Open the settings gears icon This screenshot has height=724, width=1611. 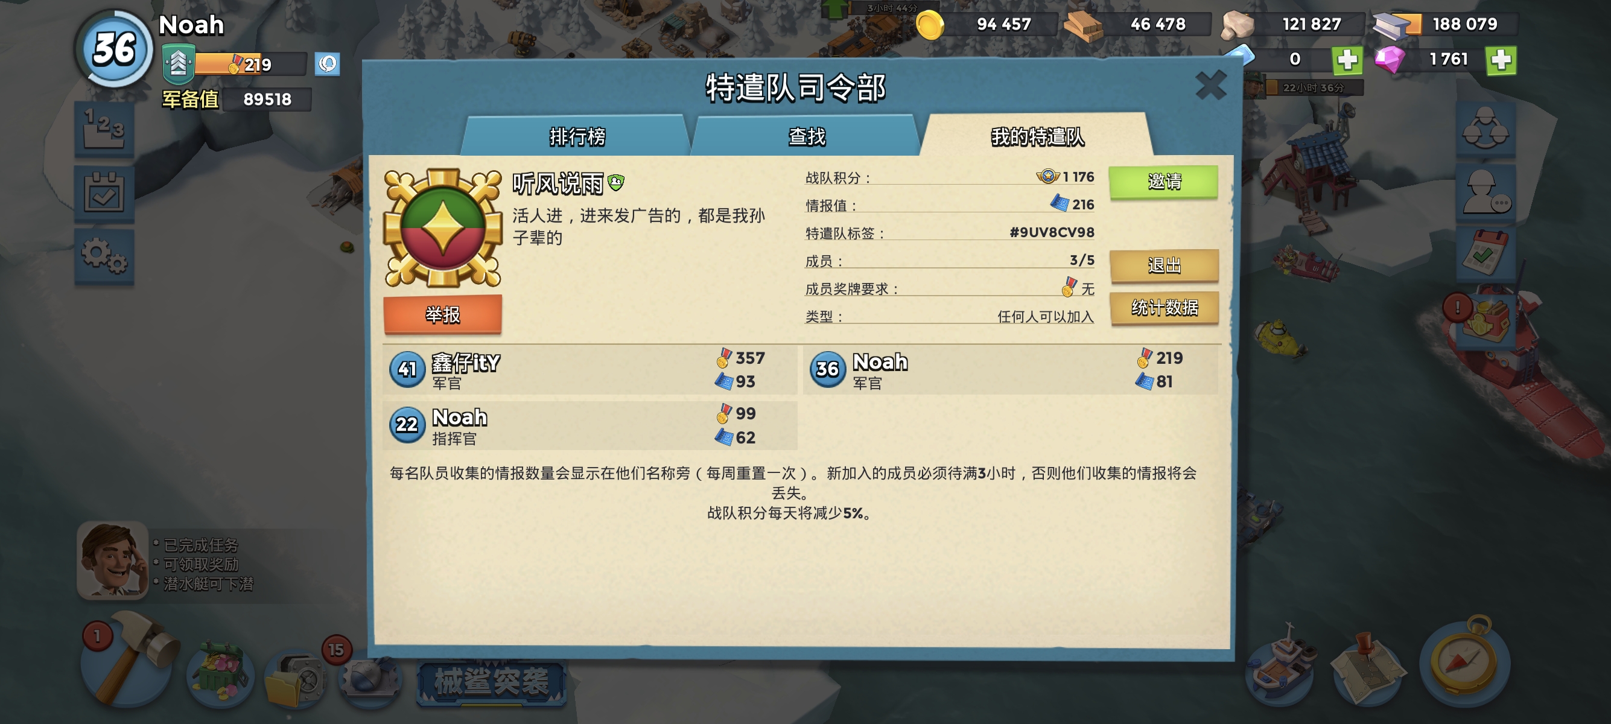(104, 256)
